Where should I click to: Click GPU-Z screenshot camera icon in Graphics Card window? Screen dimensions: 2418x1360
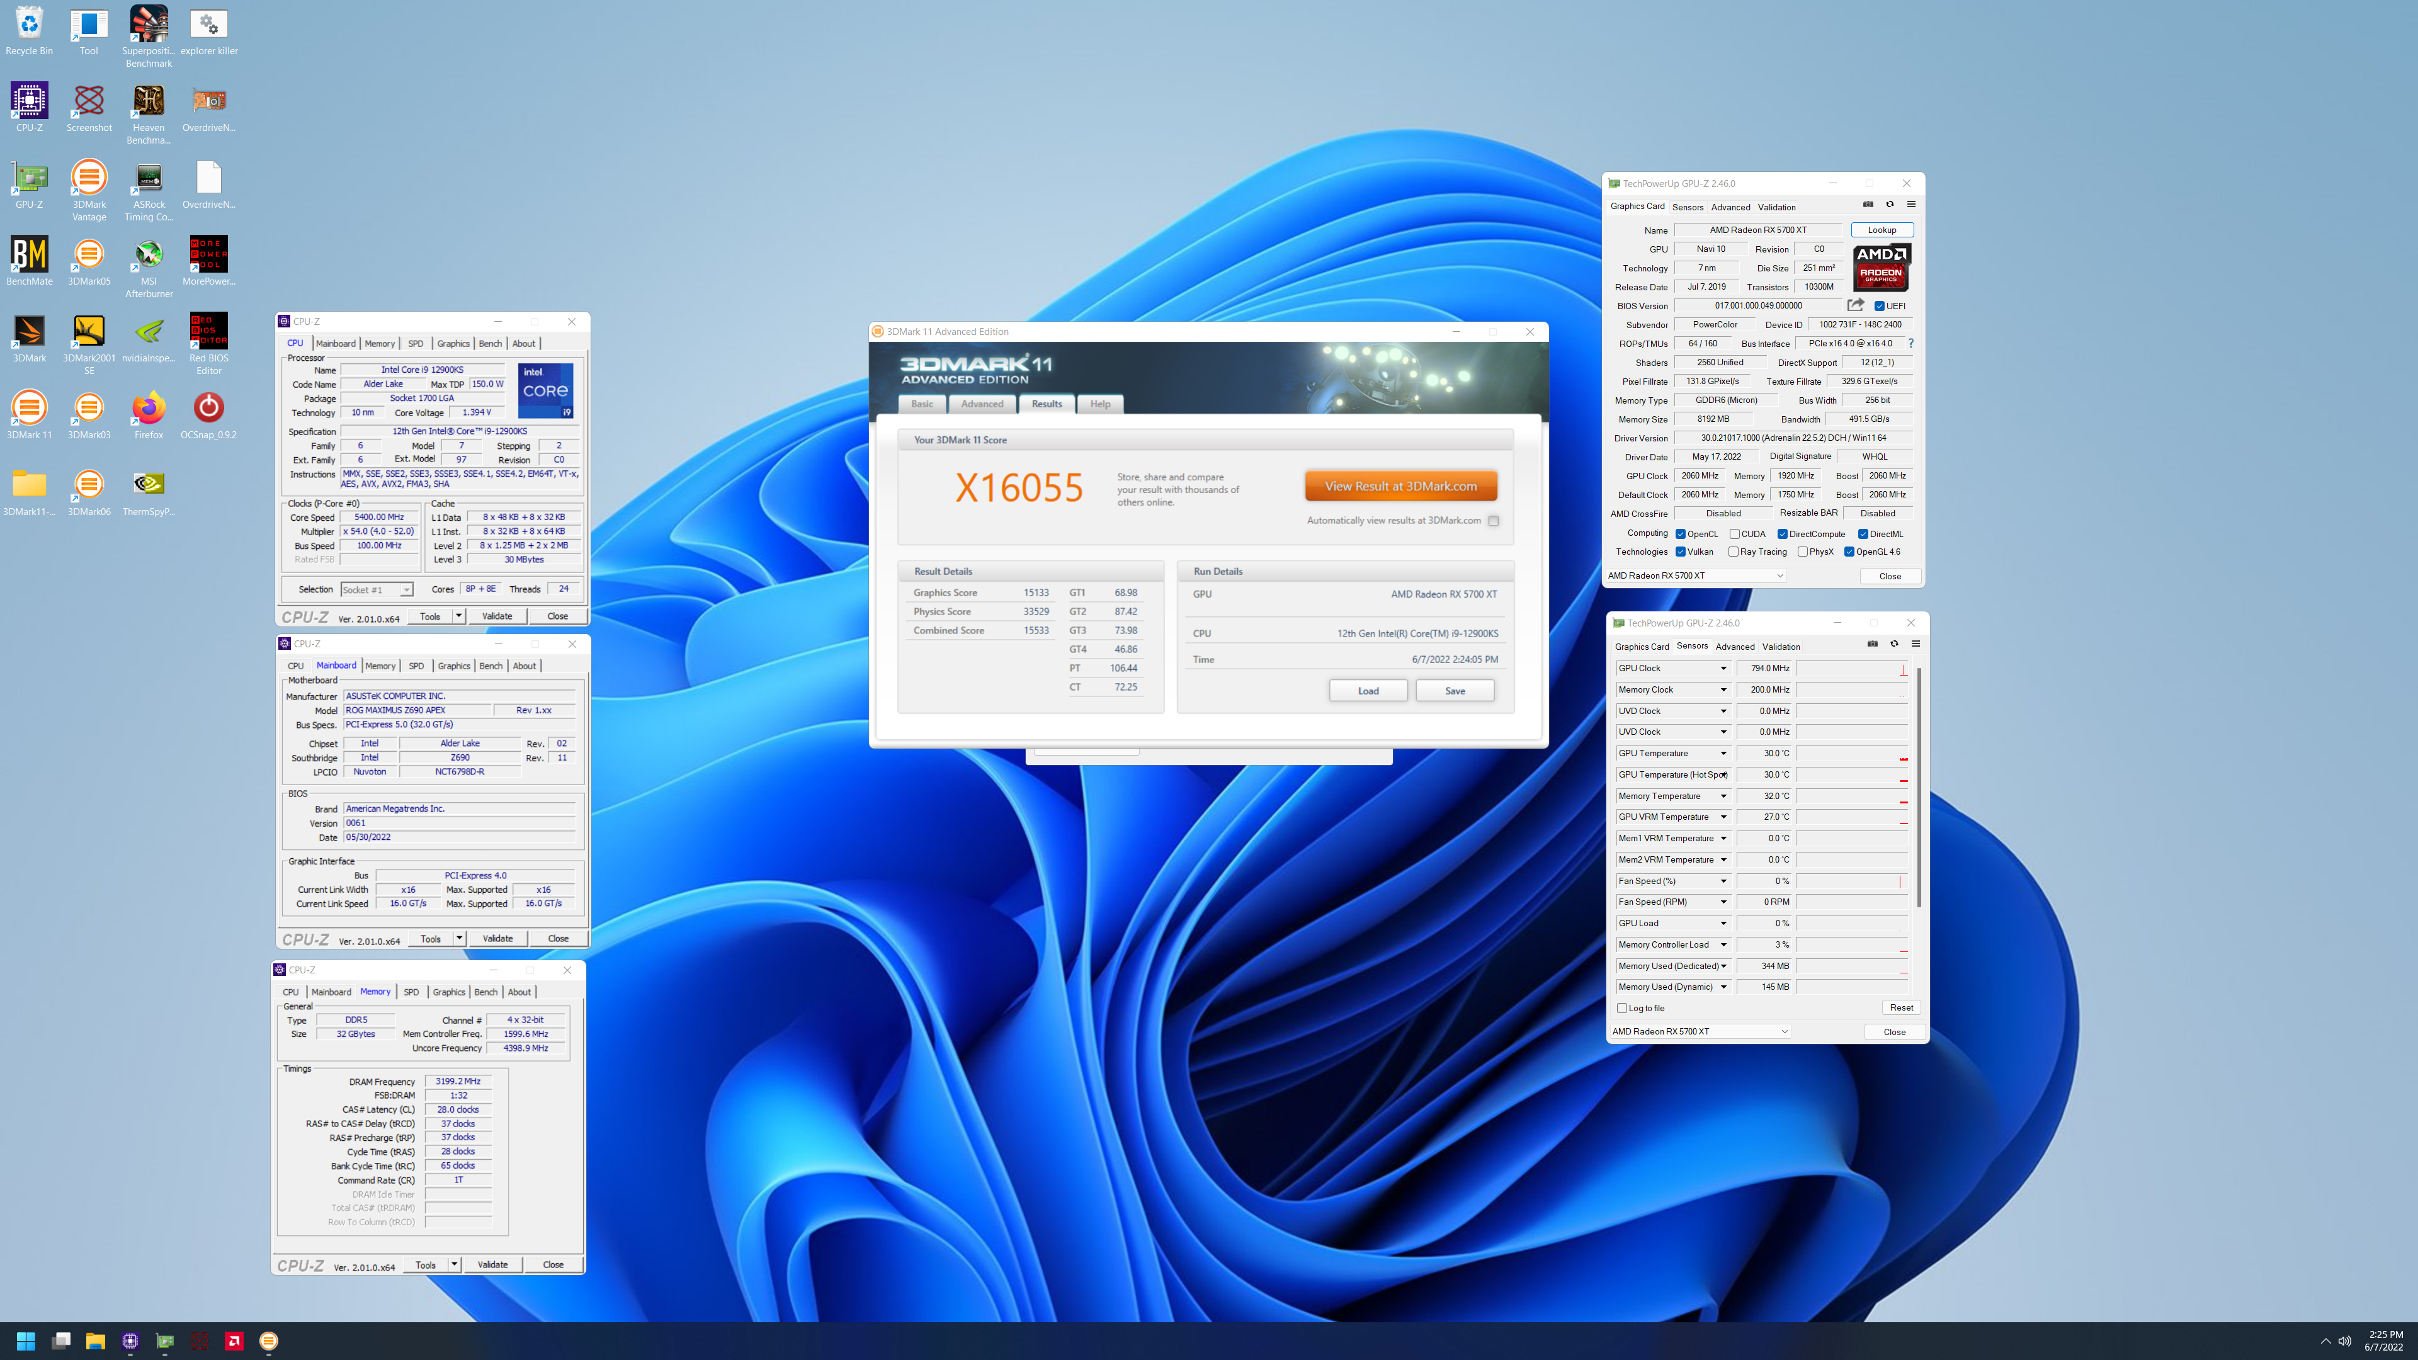pyautogui.click(x=1868, y=205)
